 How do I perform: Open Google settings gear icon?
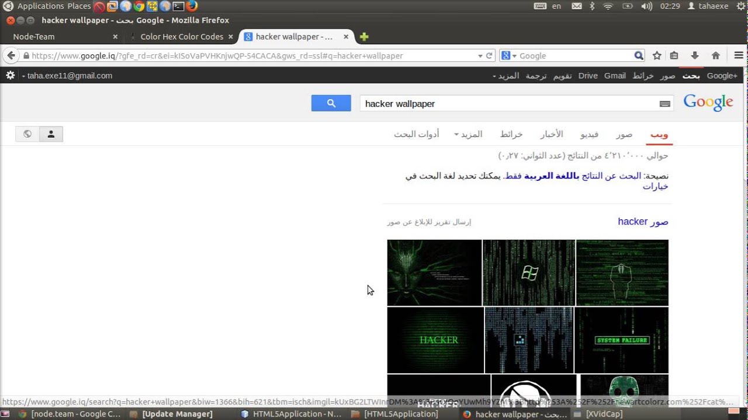click(10, 75)
